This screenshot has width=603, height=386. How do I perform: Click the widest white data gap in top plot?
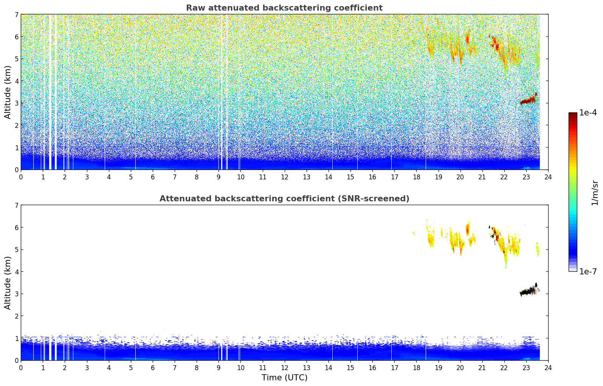click(x=50, y=91)
